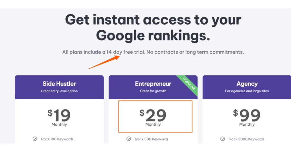Click the checkmark icon beside Track 3000 Keywords
This screenshot has height=152, width=291.
[223, 139]
